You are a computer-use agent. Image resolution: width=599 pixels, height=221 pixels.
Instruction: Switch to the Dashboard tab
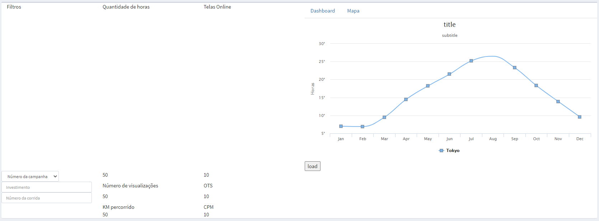point(323,11)
